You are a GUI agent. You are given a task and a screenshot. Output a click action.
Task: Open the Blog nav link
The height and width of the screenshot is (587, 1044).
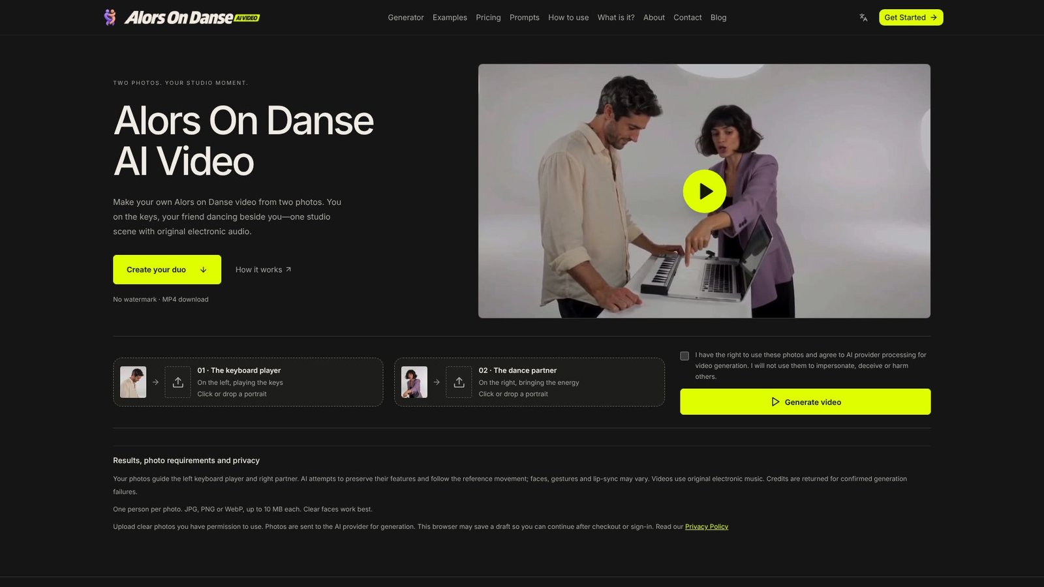pos(718,18)
